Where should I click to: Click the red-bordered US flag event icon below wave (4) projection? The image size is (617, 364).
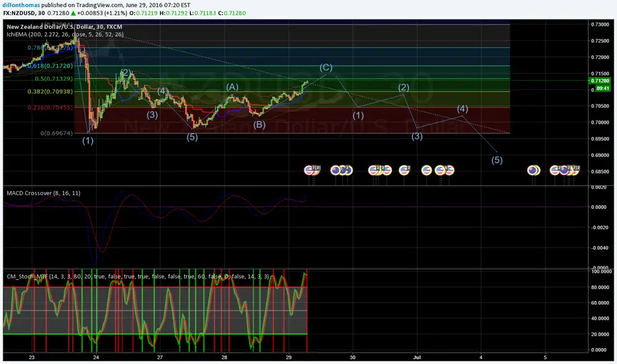coord(449,170)
